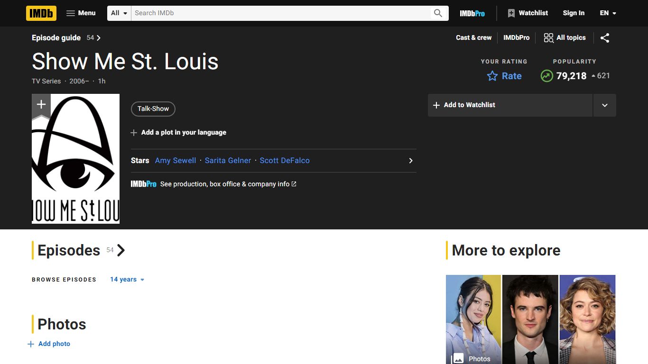Click the share icon
The width and height of the screenshot is (648, 364).
(x=605, y=38)
